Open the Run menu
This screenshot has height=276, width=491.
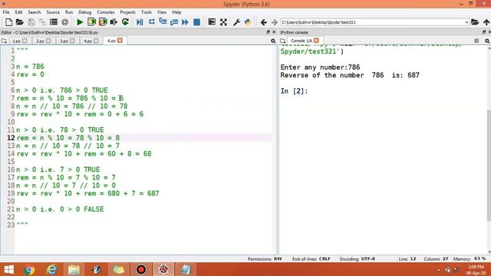69,12
